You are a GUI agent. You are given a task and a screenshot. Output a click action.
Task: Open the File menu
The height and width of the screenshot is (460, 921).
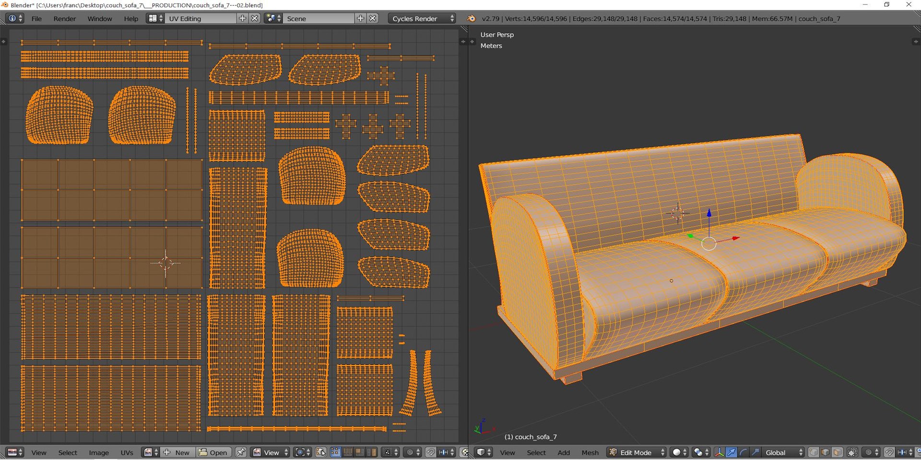tap(36, 19)
